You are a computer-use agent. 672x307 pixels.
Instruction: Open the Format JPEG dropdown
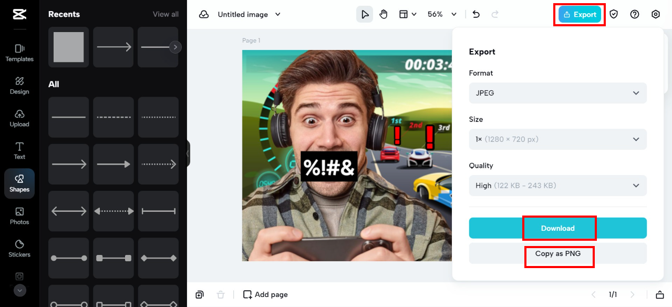(558, 93)
